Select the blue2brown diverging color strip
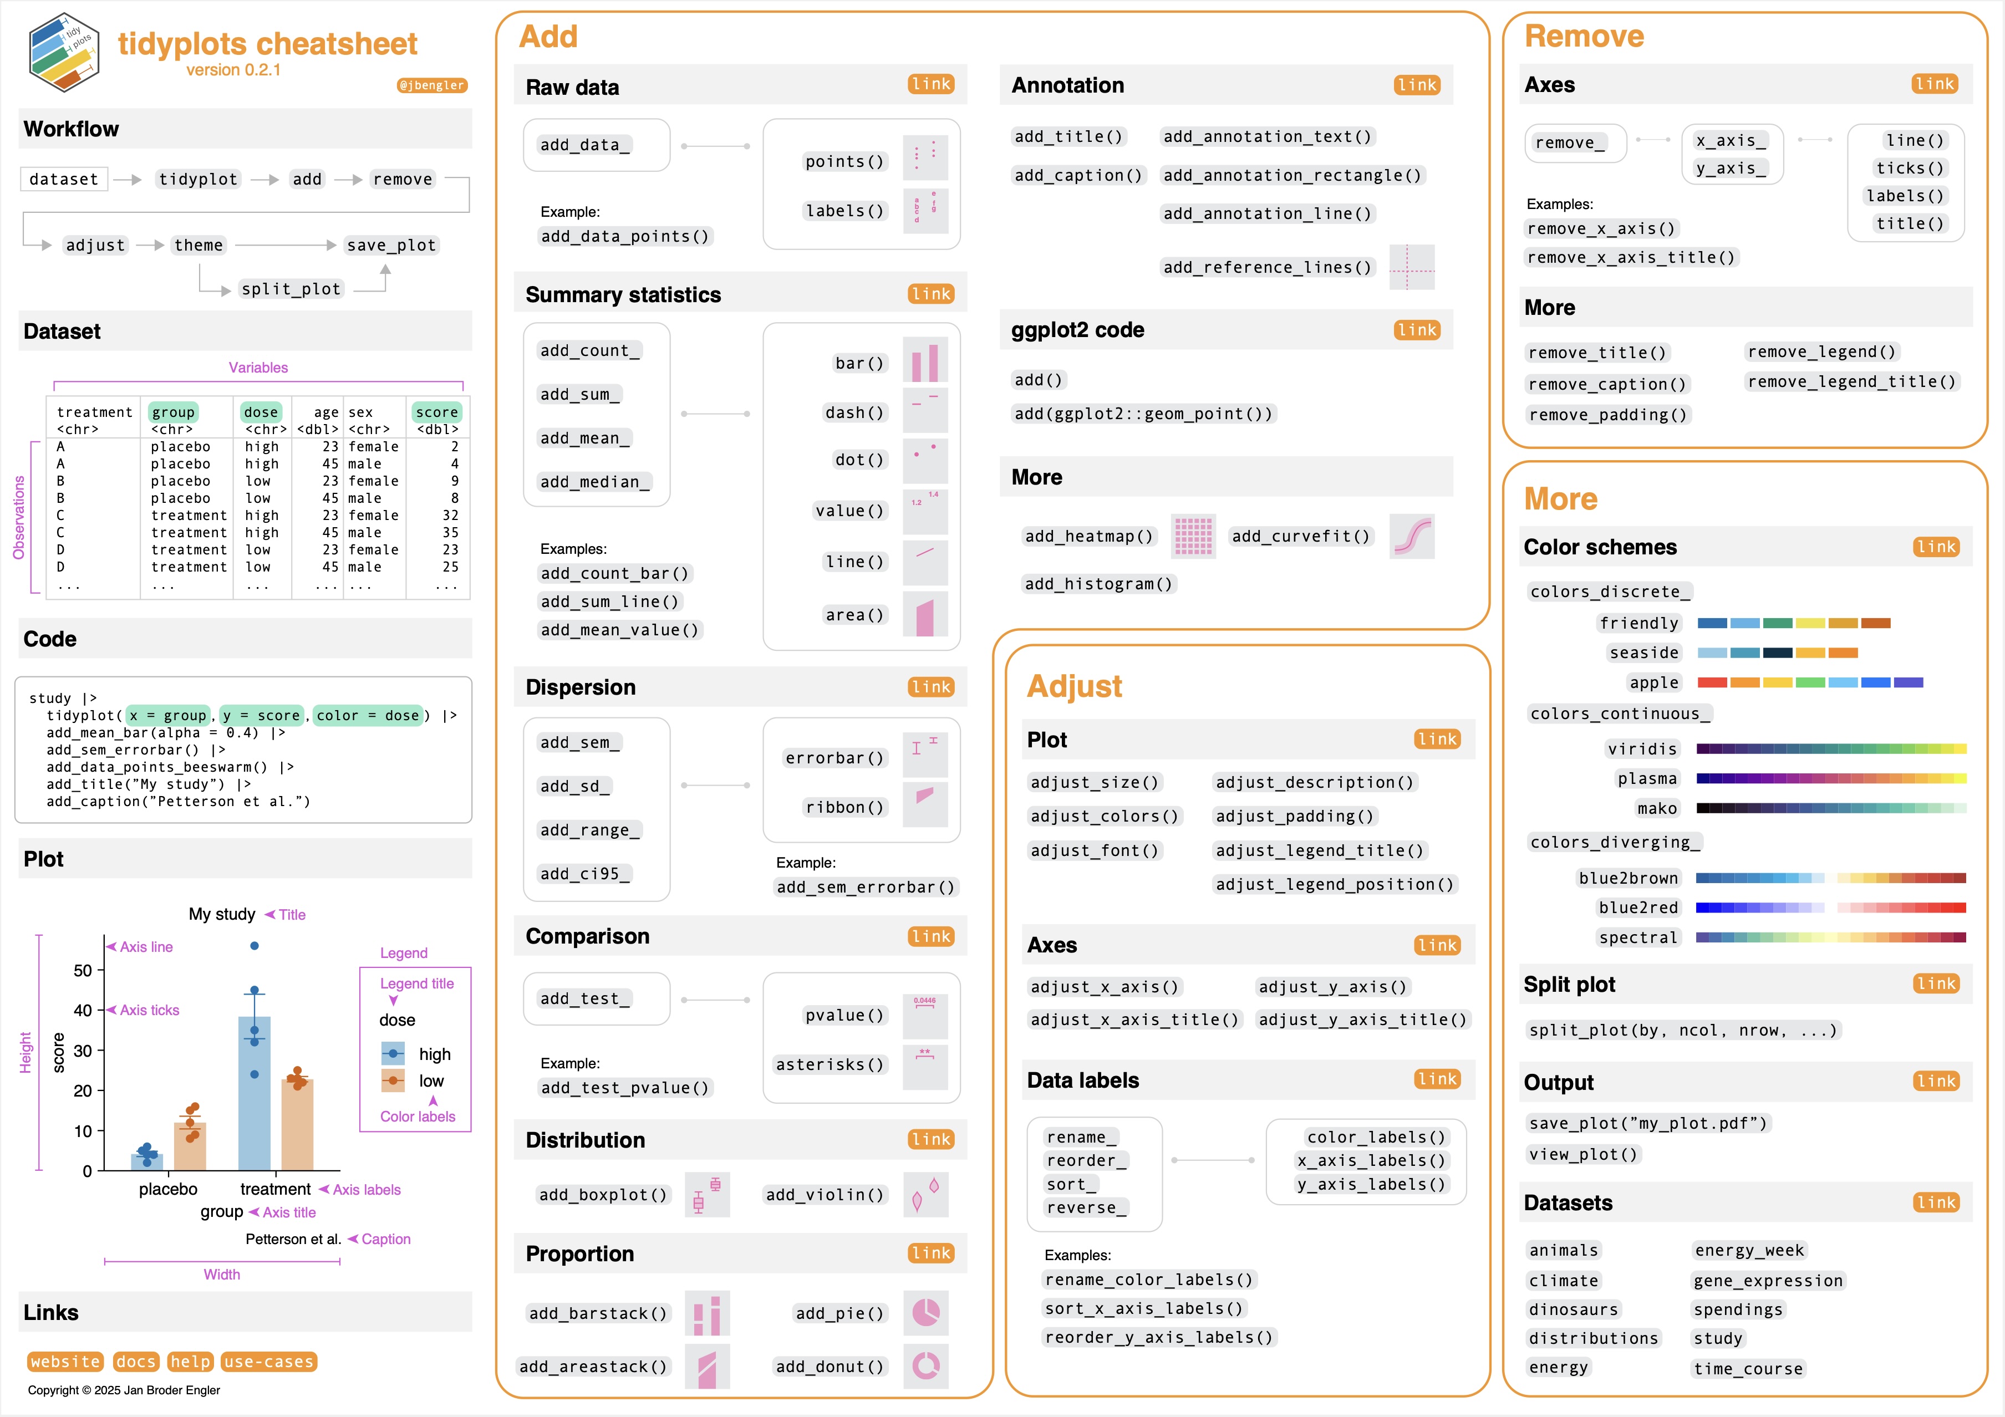The height and width of the screenshot is (1417, 2005). (x=1831, y=878)
